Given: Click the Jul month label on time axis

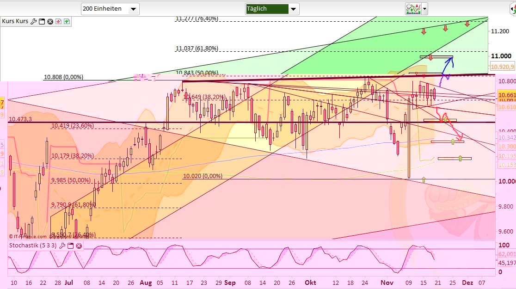Looking at the screenshot, I should coord(69,283).
